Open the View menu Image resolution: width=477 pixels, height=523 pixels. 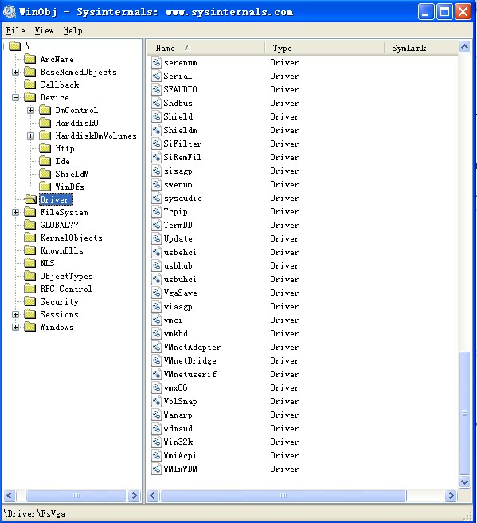[x=45, y=30]
